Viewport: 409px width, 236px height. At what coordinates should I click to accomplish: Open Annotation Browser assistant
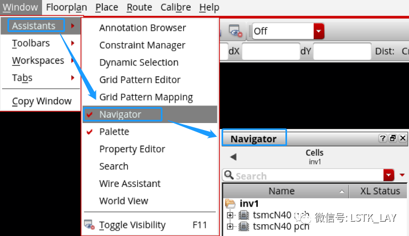(x=150, y=28)
